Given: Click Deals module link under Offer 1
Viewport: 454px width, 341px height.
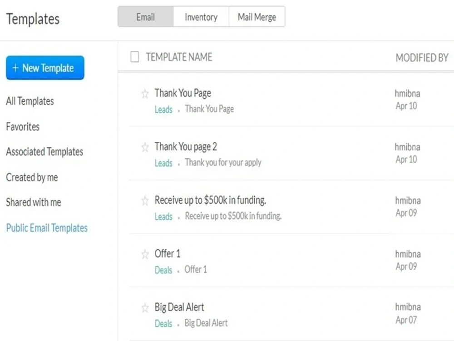Looking at the screenshot, I should click(163, 270).
